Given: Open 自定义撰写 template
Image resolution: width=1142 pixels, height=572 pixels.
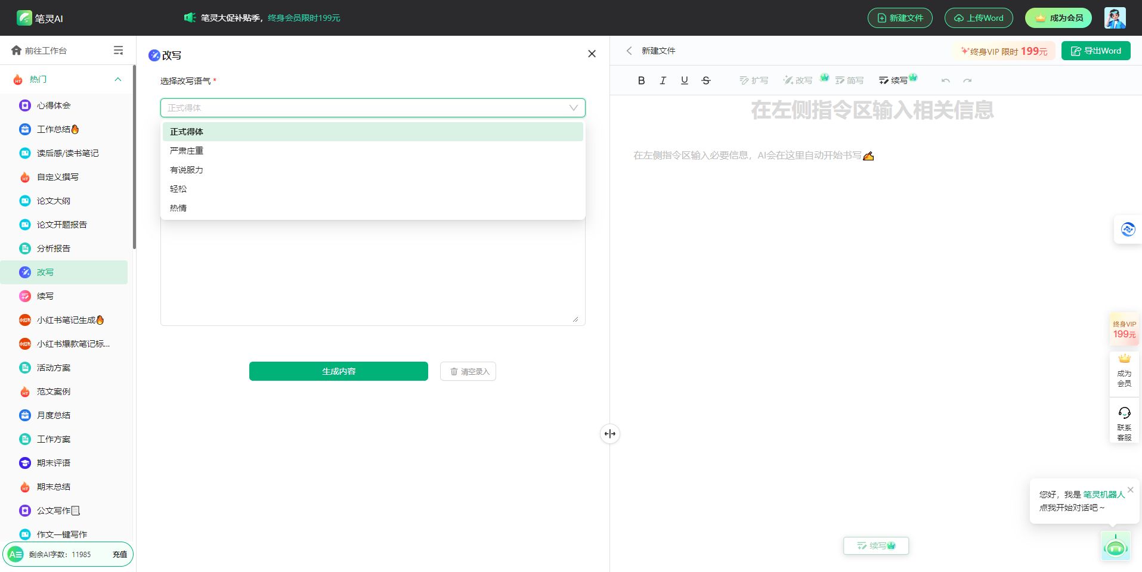Looking at the screenshot, I should click(64, 177).
